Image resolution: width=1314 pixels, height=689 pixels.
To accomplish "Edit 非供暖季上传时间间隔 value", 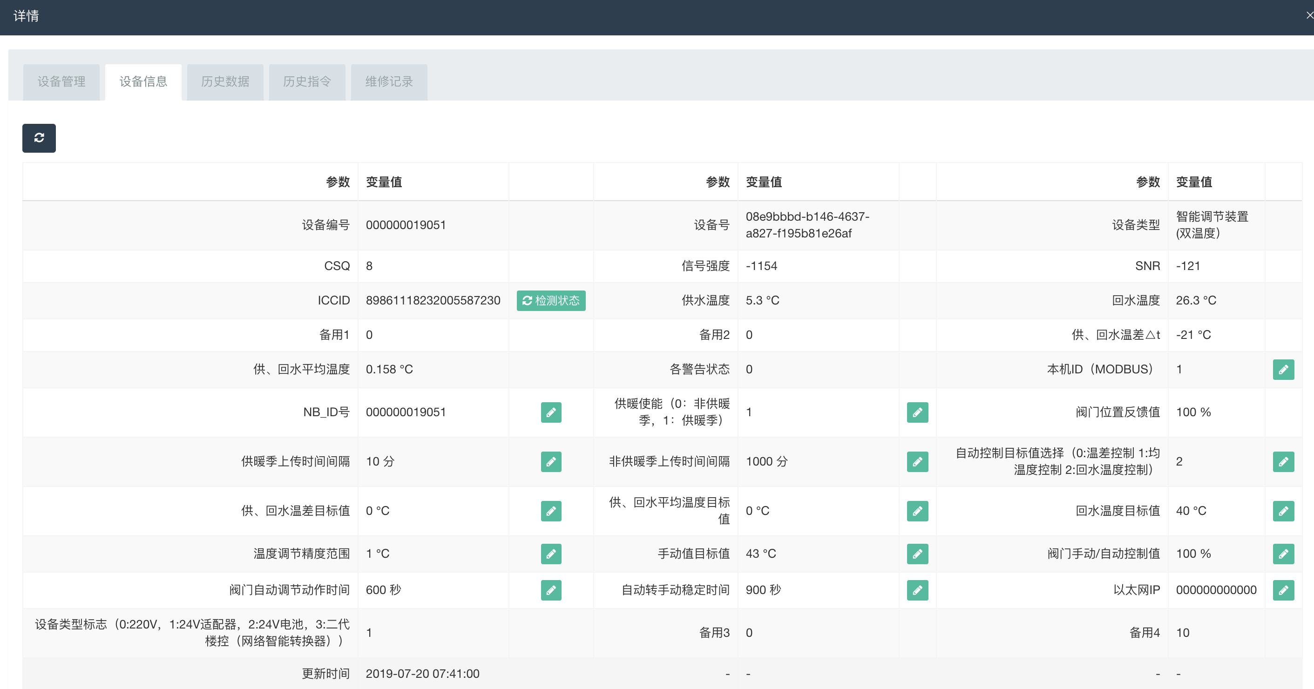I will 917,461.
